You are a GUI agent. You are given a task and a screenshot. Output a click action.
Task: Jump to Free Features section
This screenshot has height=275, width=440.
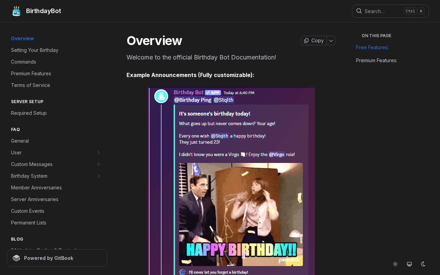[372, 47]
